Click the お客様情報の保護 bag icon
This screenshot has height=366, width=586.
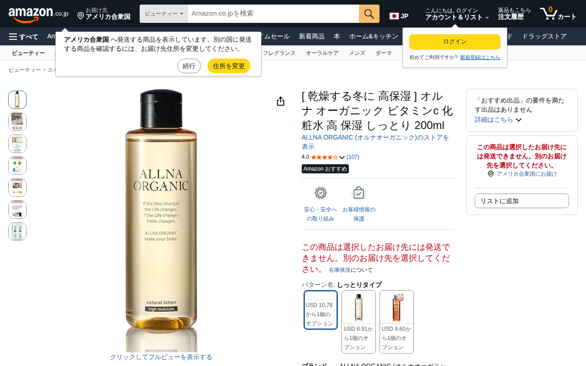359,193
